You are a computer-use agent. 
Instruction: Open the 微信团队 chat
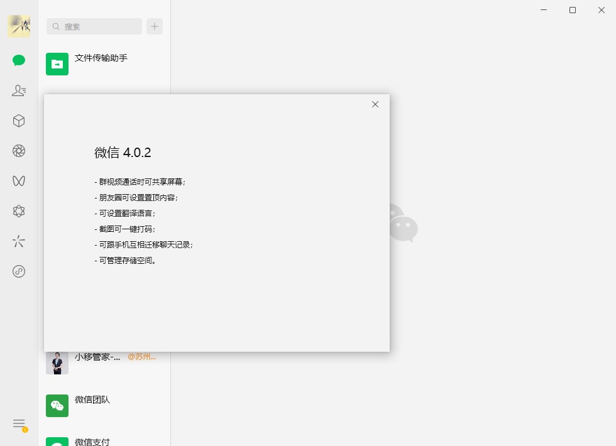pyautogui.click(x=104, y=406)
